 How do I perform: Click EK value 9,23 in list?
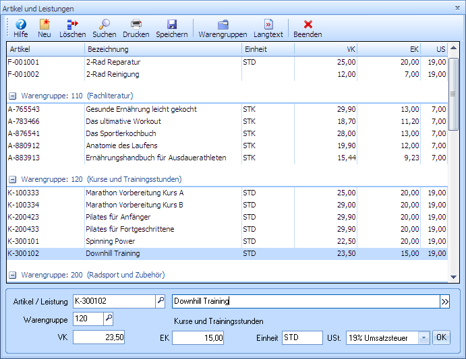411,158
